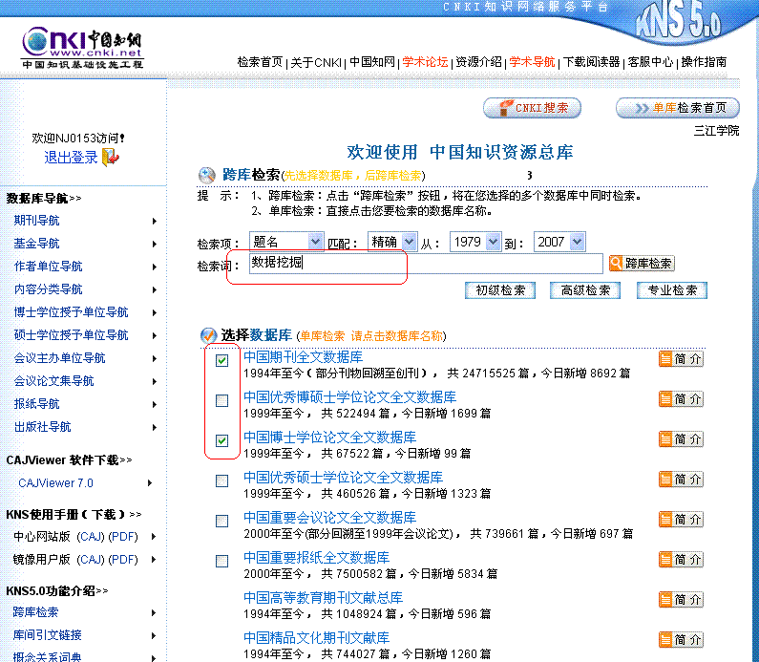Open 中国精品文化期刊文献库 link
759x662 pixels.
coord(317,638)
